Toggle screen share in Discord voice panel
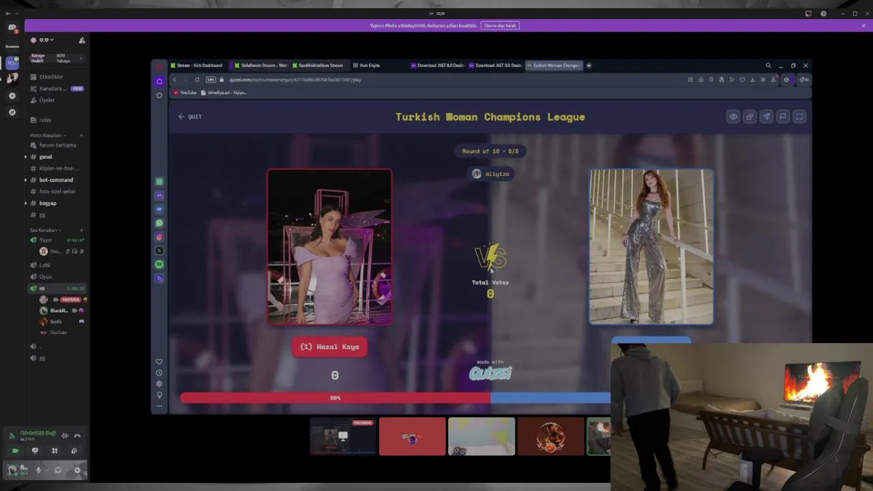This screenshot has width=873, height=491. tap(35, 451)
